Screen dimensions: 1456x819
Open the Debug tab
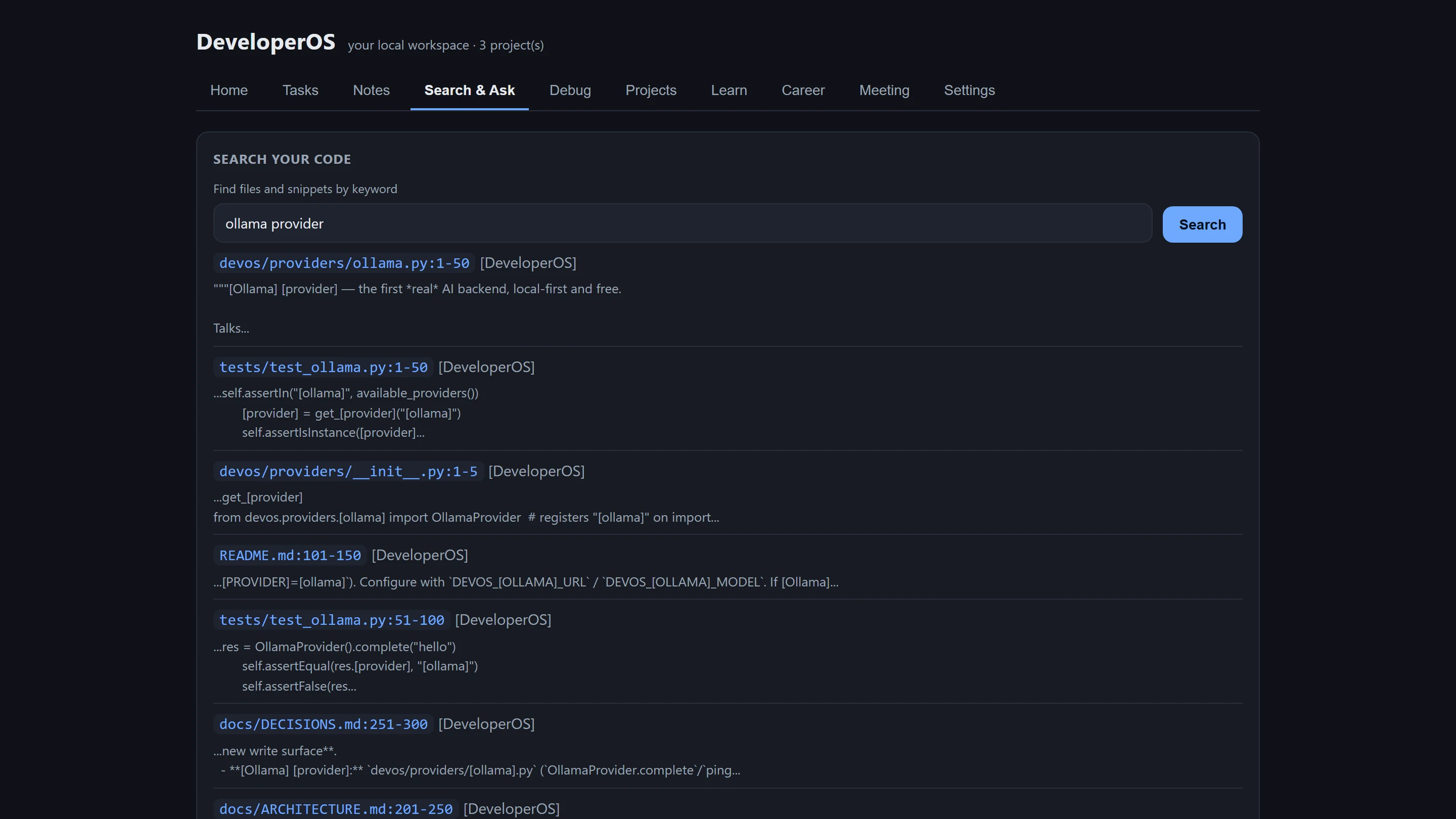click(x=570, y=90)
